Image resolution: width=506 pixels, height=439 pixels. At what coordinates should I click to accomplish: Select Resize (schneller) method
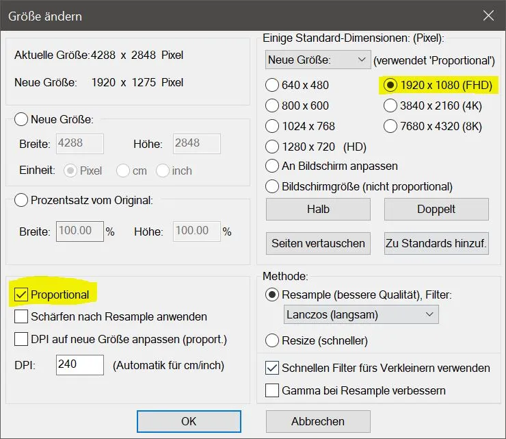click(x=272, y=340)
